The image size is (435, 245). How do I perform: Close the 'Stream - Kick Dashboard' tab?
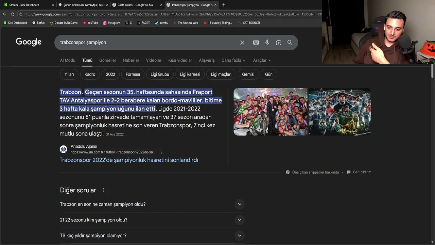point(53,5)
